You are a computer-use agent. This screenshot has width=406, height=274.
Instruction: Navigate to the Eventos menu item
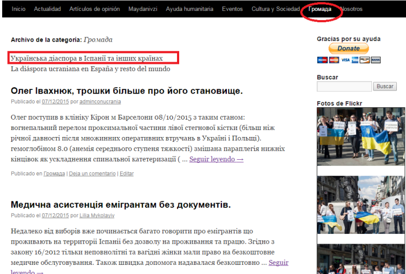[x=232, y=9]
